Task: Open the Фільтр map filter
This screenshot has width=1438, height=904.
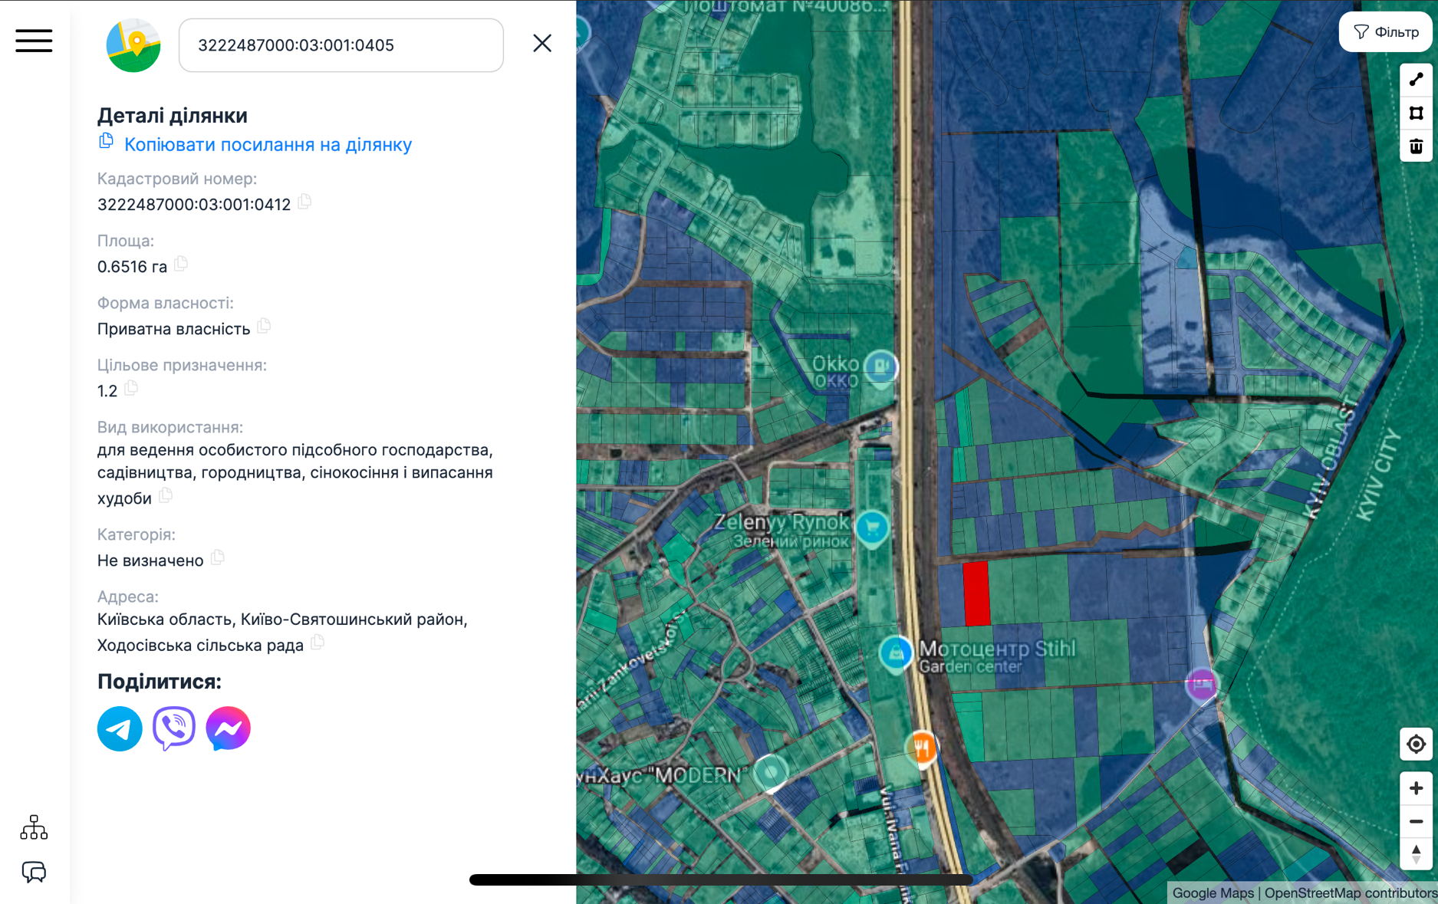Action: [1387, 32]
